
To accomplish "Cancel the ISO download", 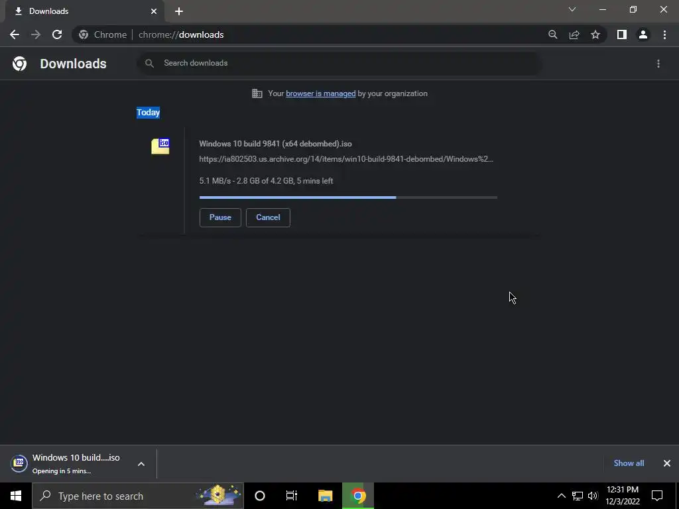I will [268, 217].
